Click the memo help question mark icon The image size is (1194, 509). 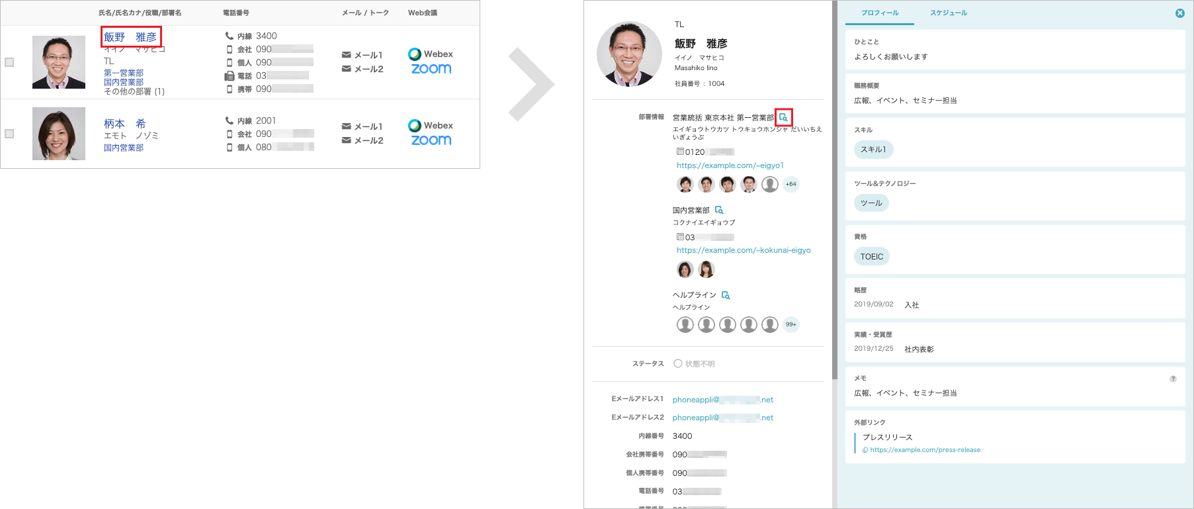pos(1173,379)
